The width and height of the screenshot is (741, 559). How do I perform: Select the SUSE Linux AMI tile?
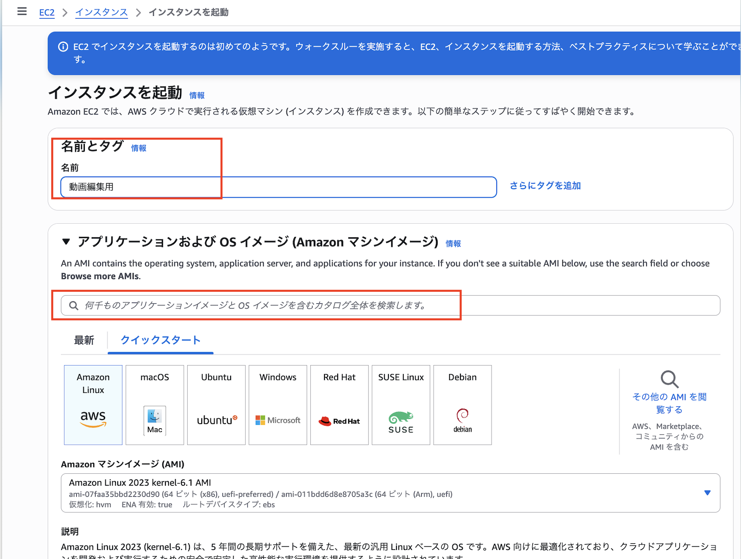pyautogui.click(x=401, y=405)
